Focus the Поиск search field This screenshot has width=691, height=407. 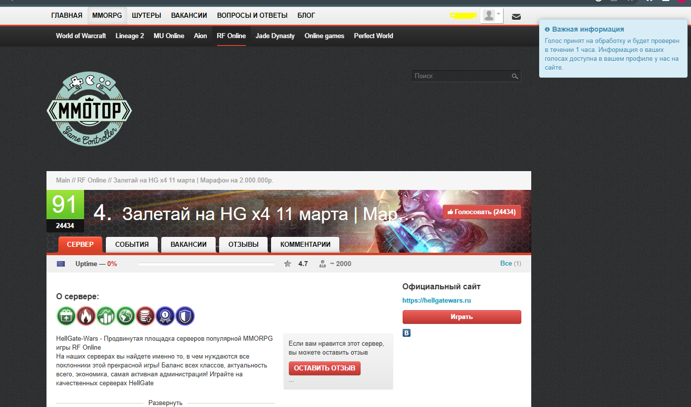click(x=461, y=76)
